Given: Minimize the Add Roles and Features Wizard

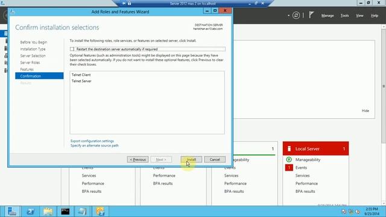Looking at the screenshot, I should tap(207, 11).
